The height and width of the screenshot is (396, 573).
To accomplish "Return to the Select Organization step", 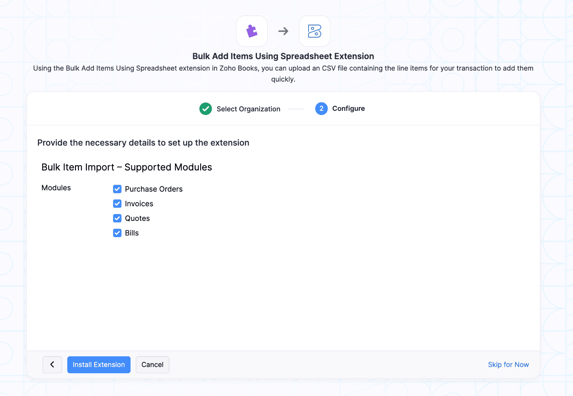I will (x=248, y=109).
